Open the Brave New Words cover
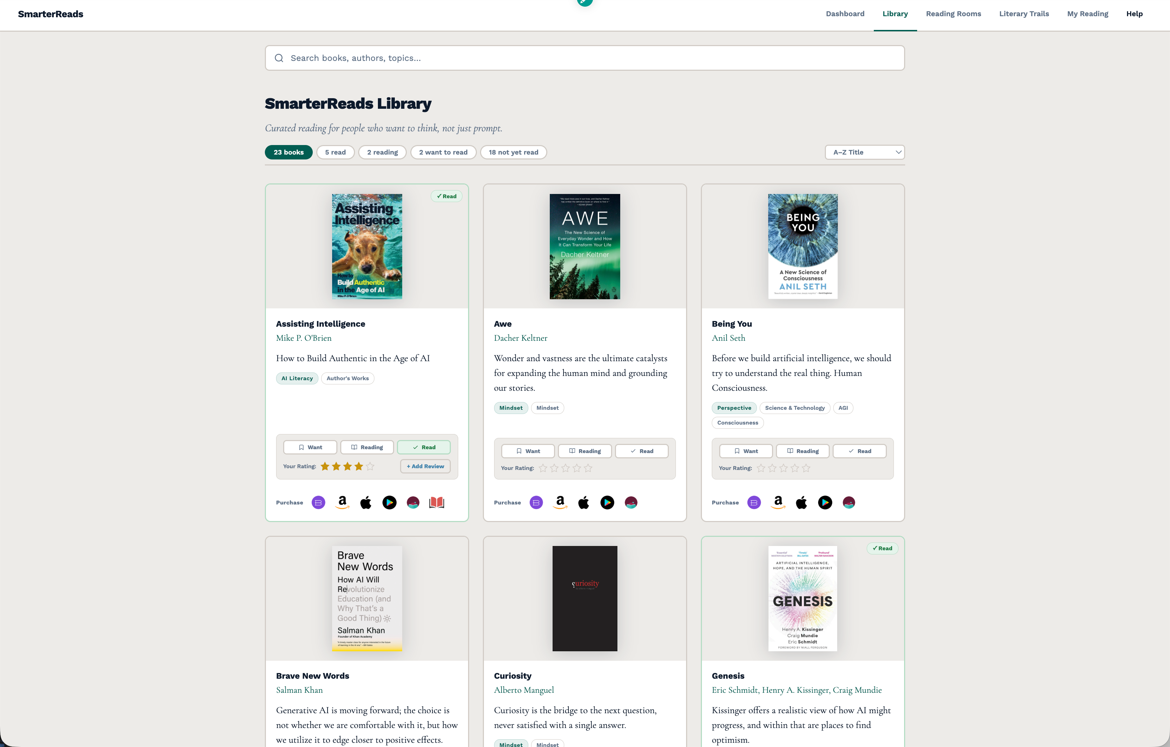This screenshot has height=747, width=1170. pyautogui.click(x=367, y=598)
